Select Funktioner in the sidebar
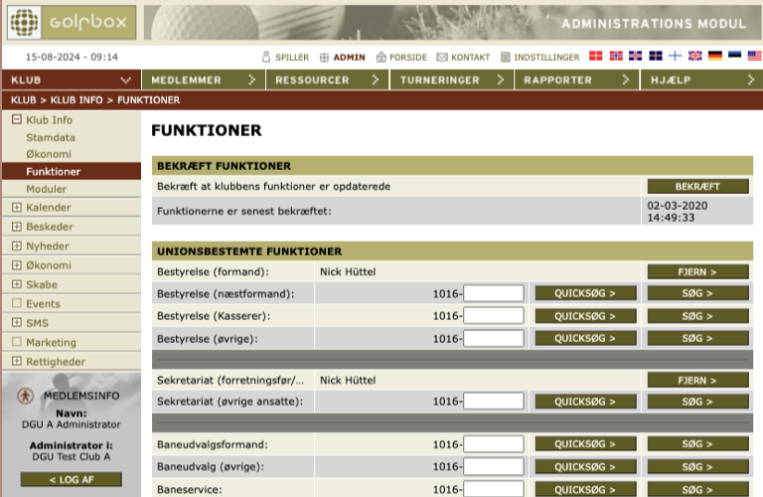This screenshot has height=497, width=763. pyautogui.click(x=72, y=171)
